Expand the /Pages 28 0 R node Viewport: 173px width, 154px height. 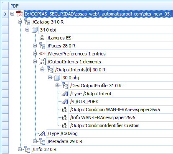coord(35,46)
